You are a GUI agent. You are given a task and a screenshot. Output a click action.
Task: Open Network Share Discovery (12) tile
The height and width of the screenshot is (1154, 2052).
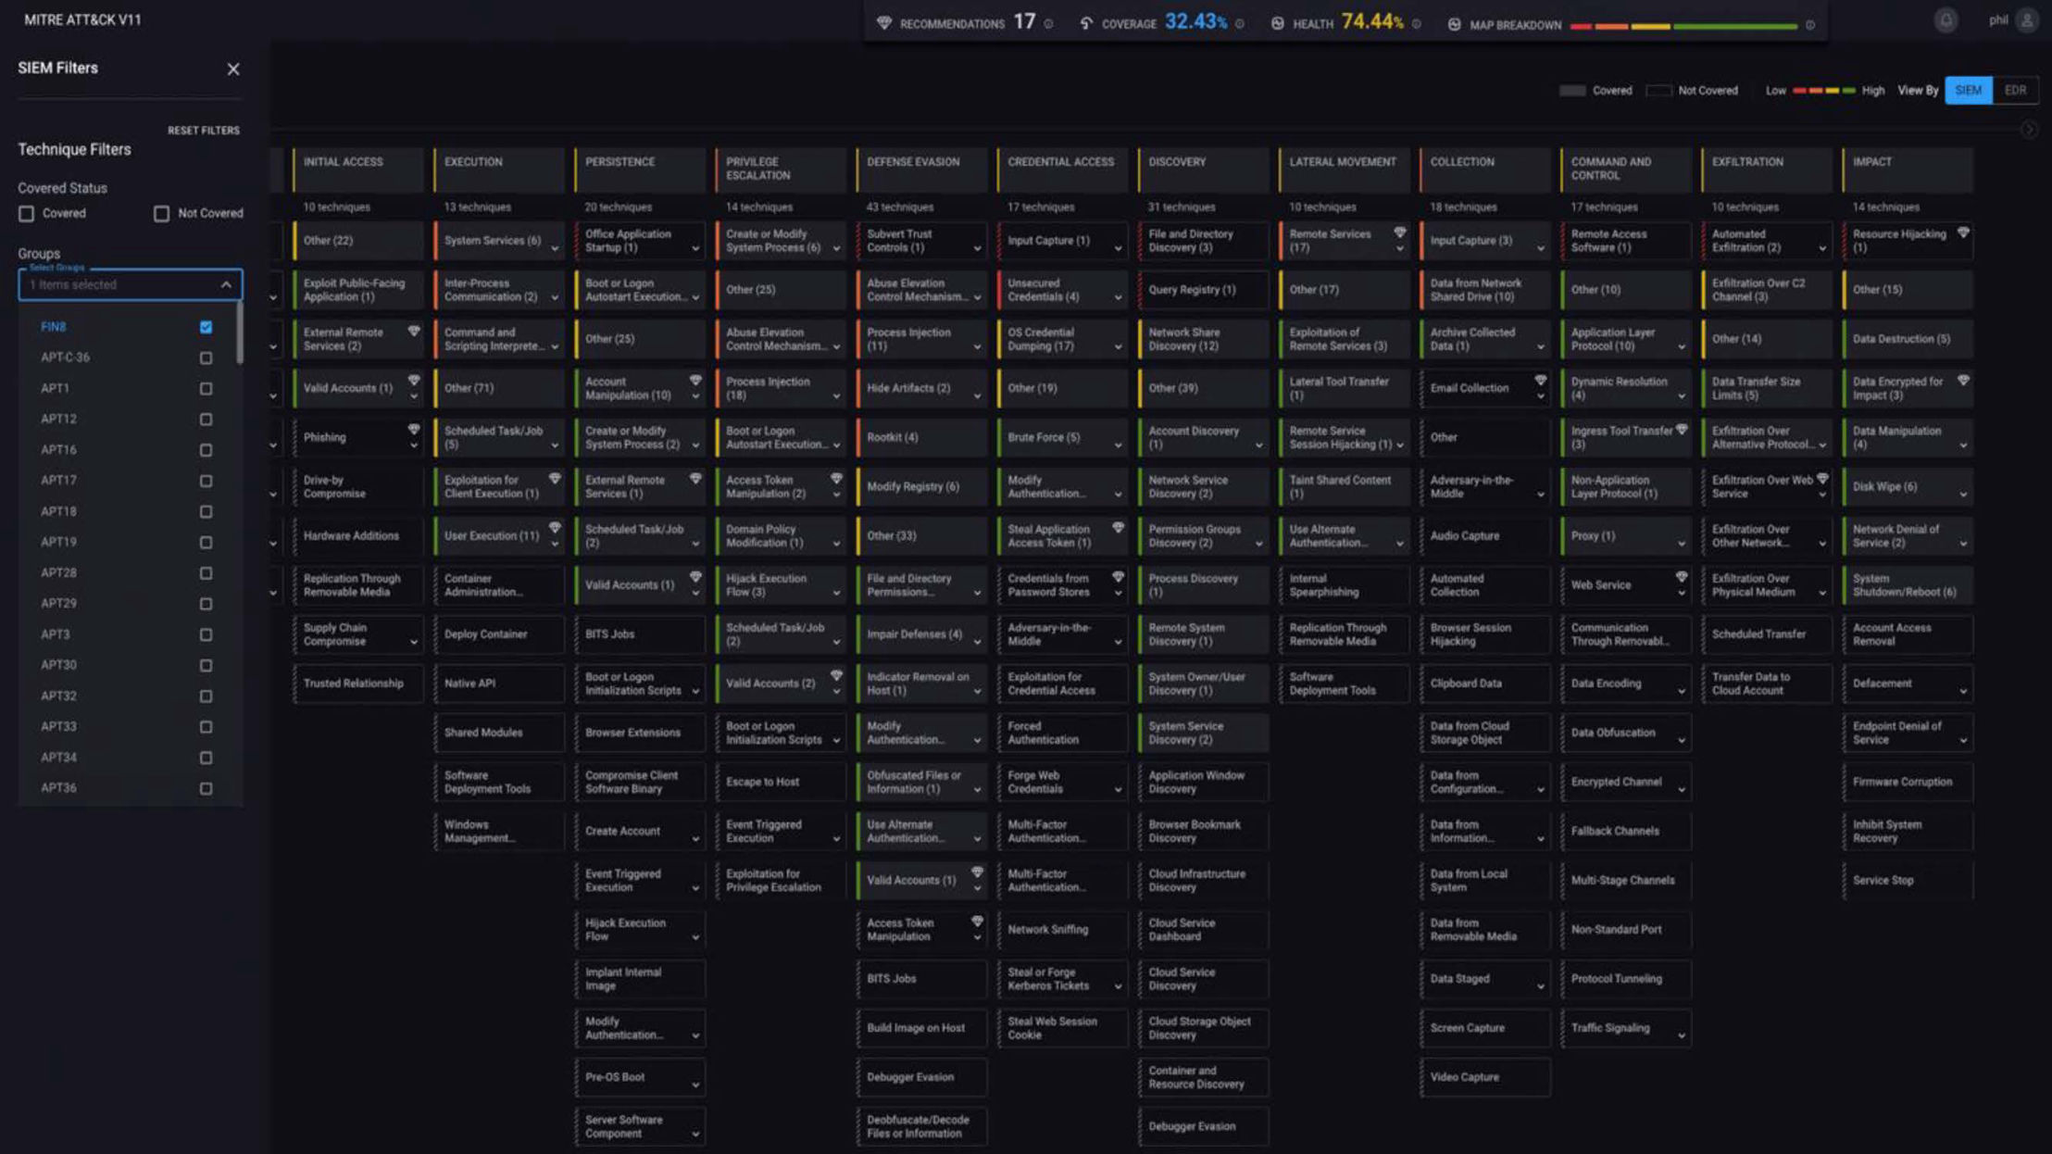pyautogui.click(x=1203, y=339)
